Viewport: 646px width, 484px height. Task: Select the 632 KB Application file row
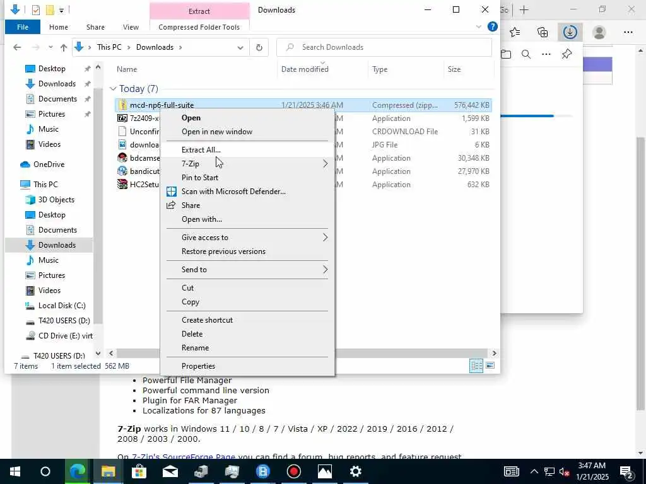coord(303,185)
